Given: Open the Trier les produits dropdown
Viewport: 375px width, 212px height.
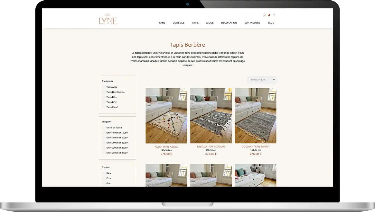Looking at the screenshot, I should pyautogui.click(x=261, y=80).
